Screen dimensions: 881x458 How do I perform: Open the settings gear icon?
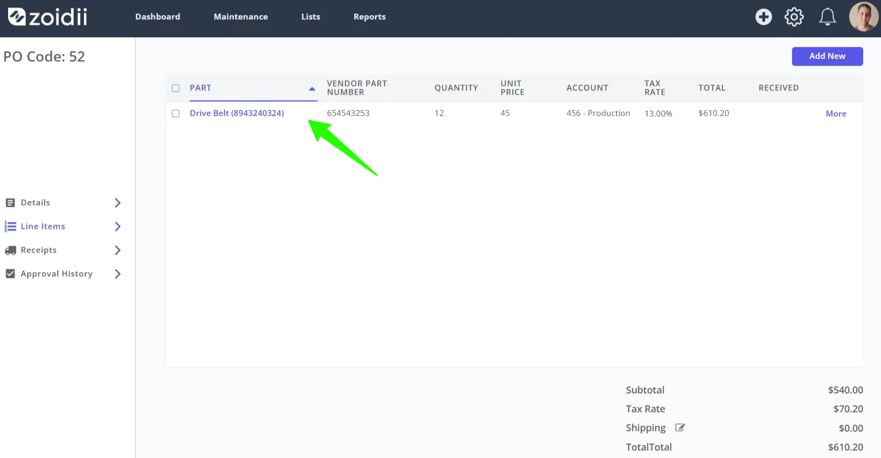[794, 17]
